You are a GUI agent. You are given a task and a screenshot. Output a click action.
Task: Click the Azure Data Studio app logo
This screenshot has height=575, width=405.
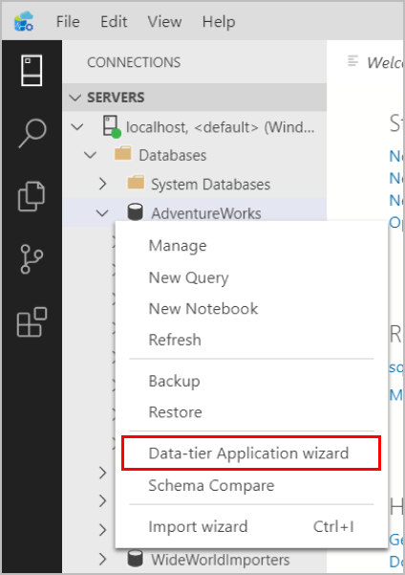click(24, 21)
